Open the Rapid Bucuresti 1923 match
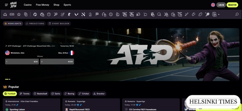The height and width of the screenshot is (111, 242). click(80, 109)
